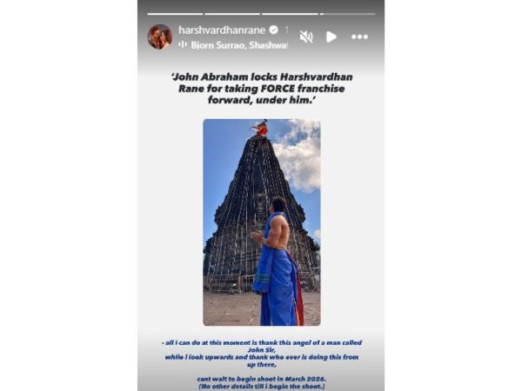
Task: Resume the story with the play button
Action: (331, 36)
